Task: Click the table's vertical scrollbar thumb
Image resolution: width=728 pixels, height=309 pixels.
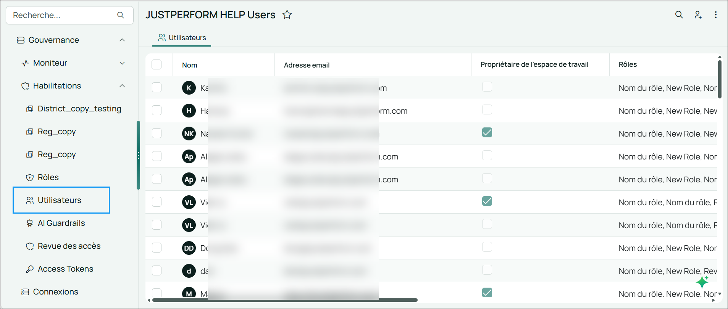Action: coord(720,79)
